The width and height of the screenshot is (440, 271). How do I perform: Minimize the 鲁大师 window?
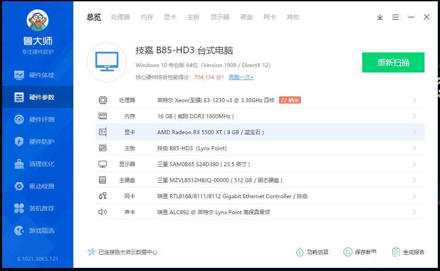point(412,17)
